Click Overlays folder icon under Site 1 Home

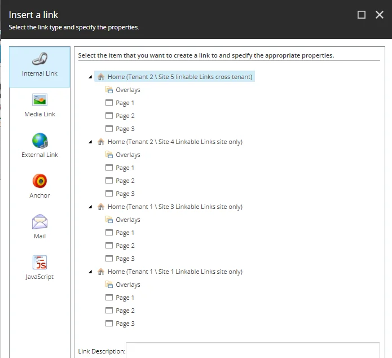(x=109, y=285)
